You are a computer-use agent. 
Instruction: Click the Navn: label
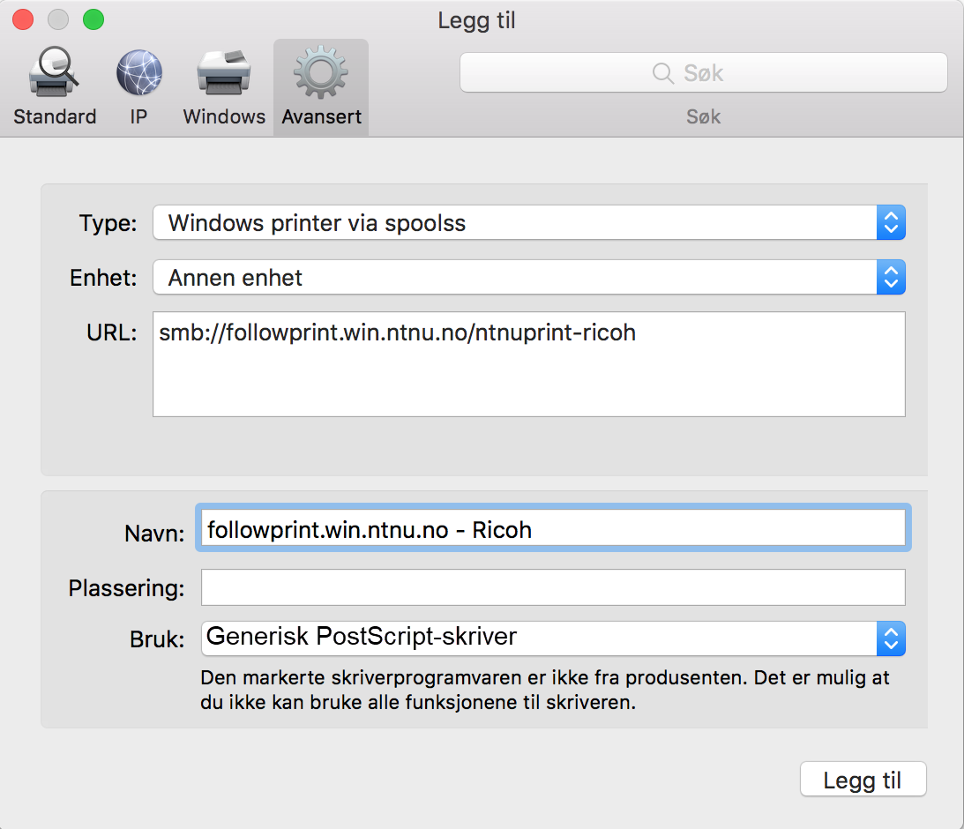pyautogui.click(x=154, y=534)
